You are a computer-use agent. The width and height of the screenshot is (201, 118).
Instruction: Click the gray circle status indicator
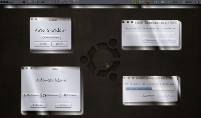(169, 2)
